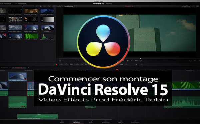Open the Fusion page tab
200x124 pixels.
point(91,122)
